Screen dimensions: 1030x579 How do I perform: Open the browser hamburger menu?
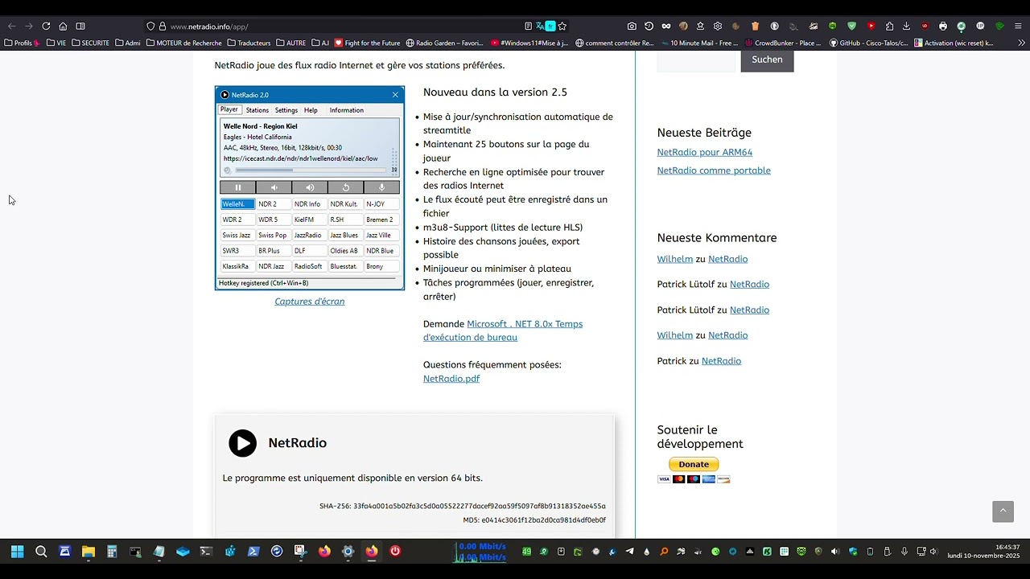point(1020,26)
